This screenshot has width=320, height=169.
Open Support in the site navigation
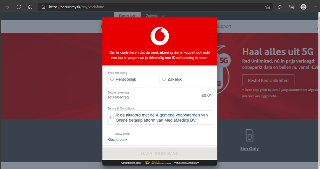point(224,27)
